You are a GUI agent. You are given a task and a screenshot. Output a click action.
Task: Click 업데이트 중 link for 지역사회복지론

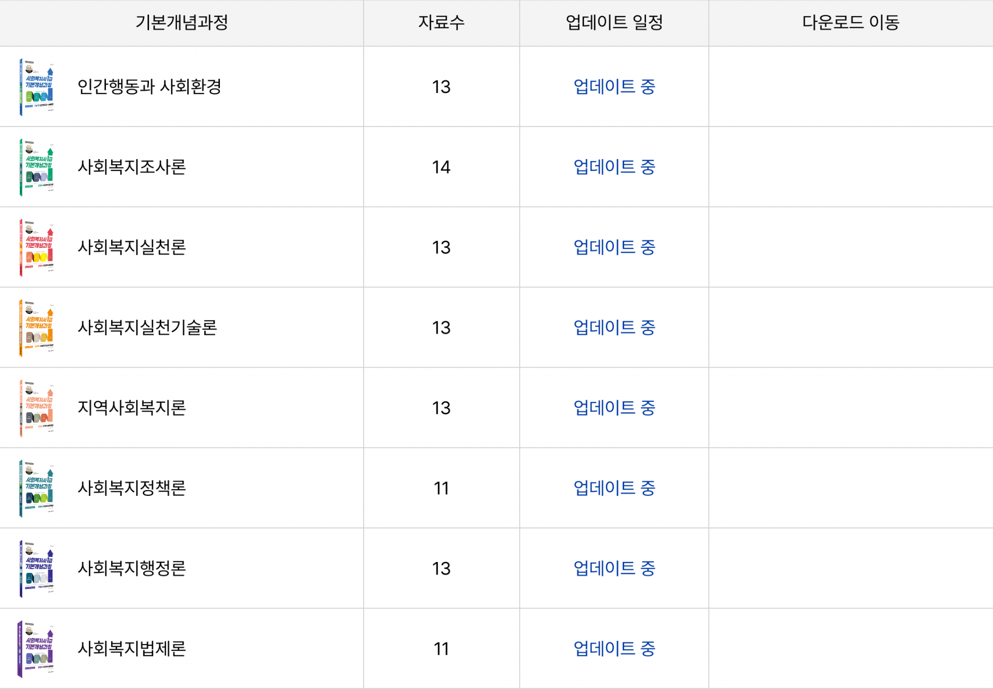coord(614,408)
